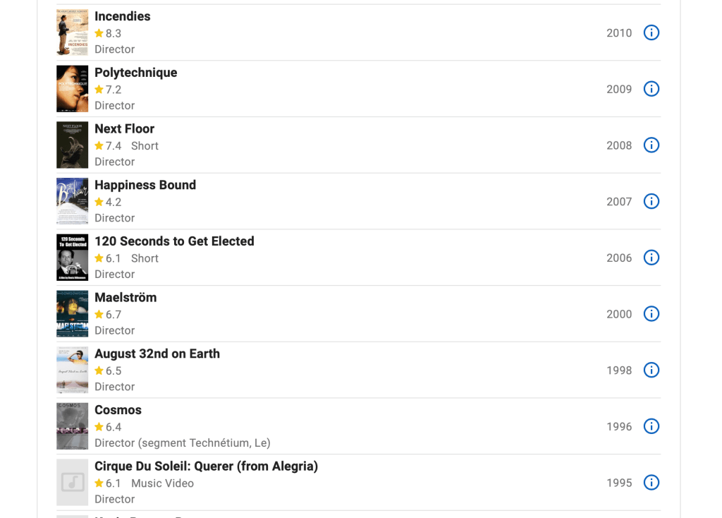Open info icon for Cirque Du Soleil: Querer

coord(651,483)
